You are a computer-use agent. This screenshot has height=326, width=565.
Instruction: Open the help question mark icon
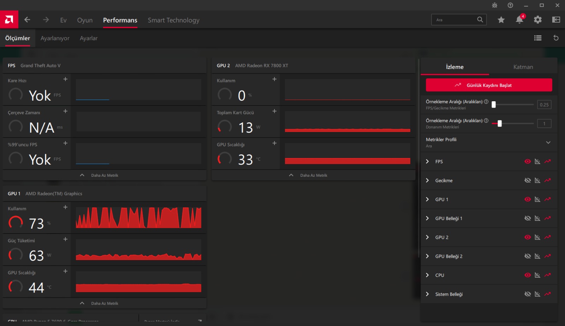510,5
